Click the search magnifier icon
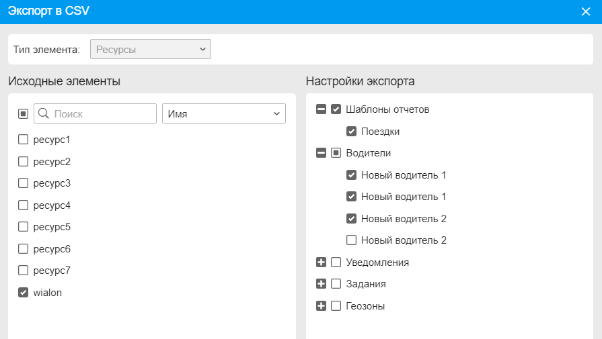The image size is (602, 339). click(44, 114)
